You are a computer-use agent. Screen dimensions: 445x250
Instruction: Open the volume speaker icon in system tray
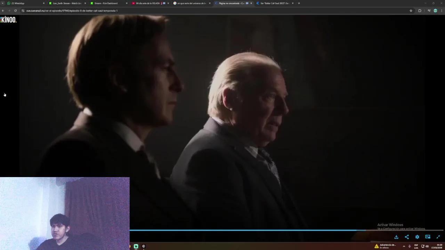pos(427,246)
